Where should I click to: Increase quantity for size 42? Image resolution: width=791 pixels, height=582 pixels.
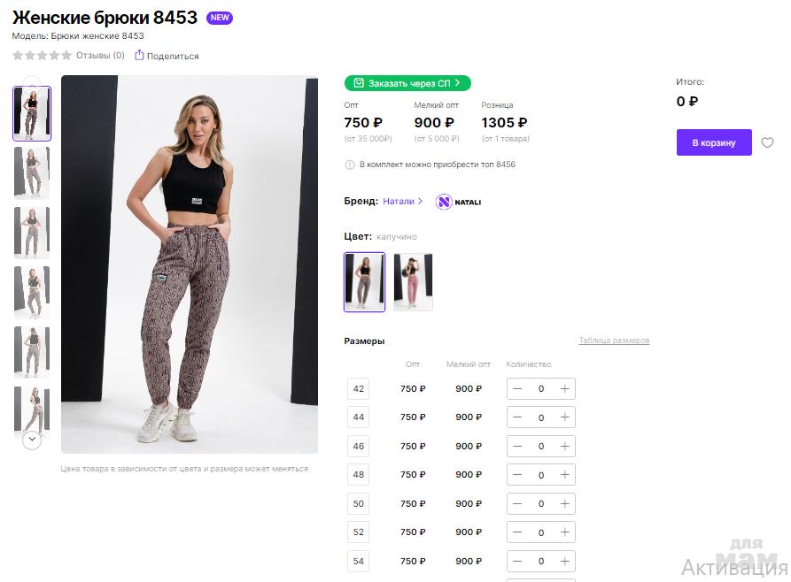(x=565, y=389)
